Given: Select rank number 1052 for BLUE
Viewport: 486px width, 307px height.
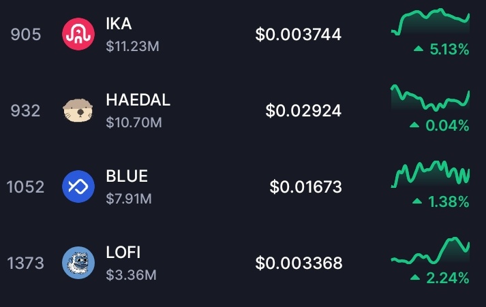Looking at the screenshot, I should coord(26,187).
